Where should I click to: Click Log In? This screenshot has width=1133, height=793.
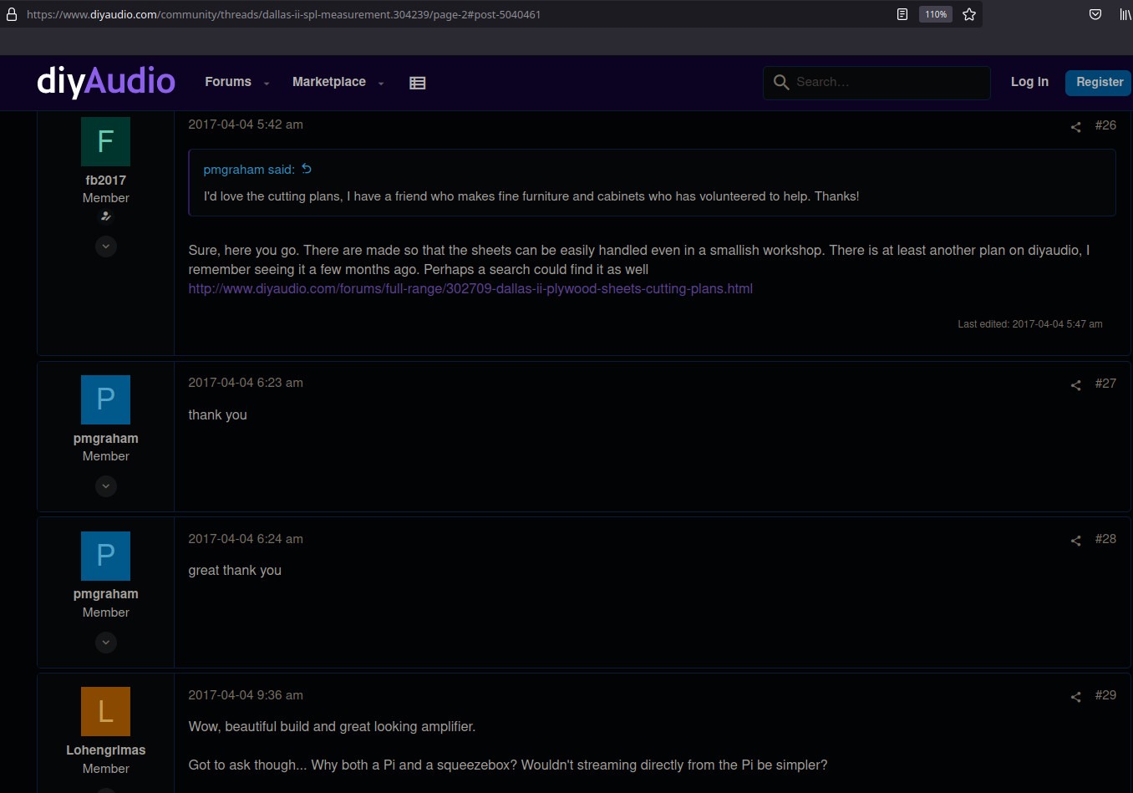tap(1029, 82)
